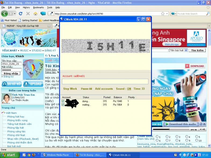Image resolution: width=211 pixels, height=158 pixels.
Task: Open Tools menu in Firefox
Action: click(49, 8)
